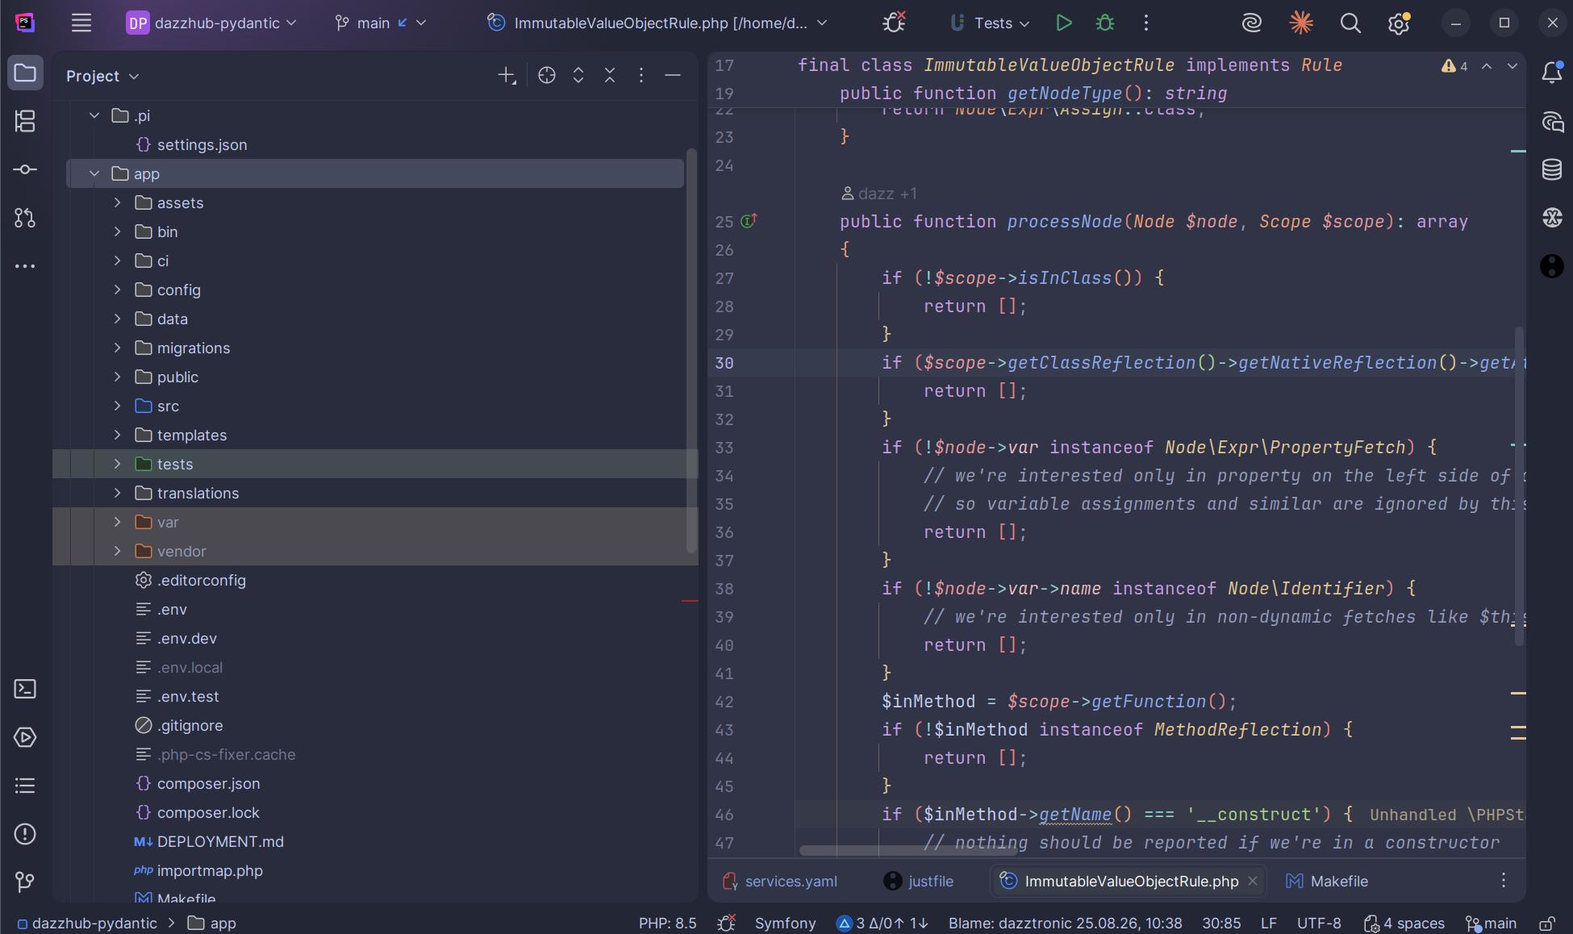The width and height of the screenshot is (1573, 934).
Task: Click the warnings count indicator
Action: pos(1455,66)
